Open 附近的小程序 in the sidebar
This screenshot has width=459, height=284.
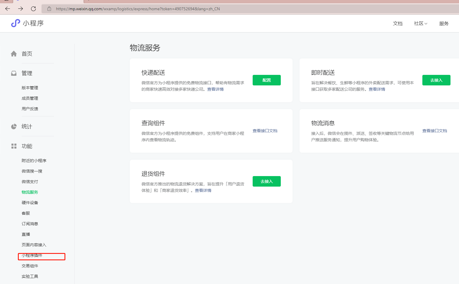tap(34, 161)
